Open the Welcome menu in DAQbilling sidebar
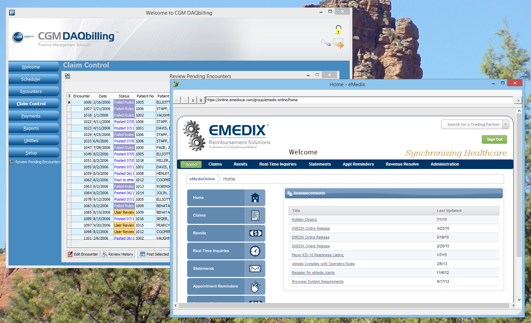This screenshot has height=323, width=531. click(34, 67)
